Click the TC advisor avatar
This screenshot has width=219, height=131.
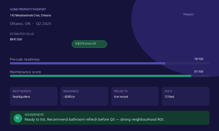click(18, 118)
